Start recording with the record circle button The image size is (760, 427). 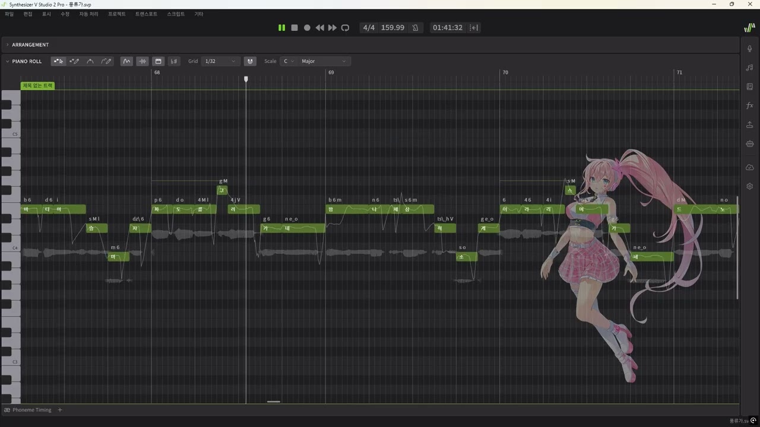coord(307,28)
